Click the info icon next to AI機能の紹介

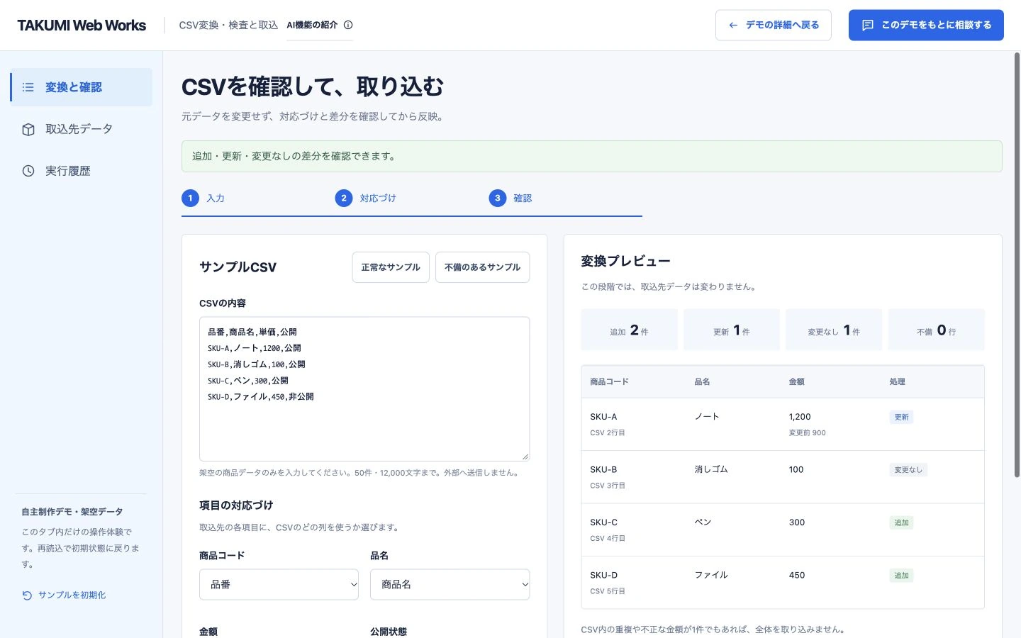tap(348, 25)
